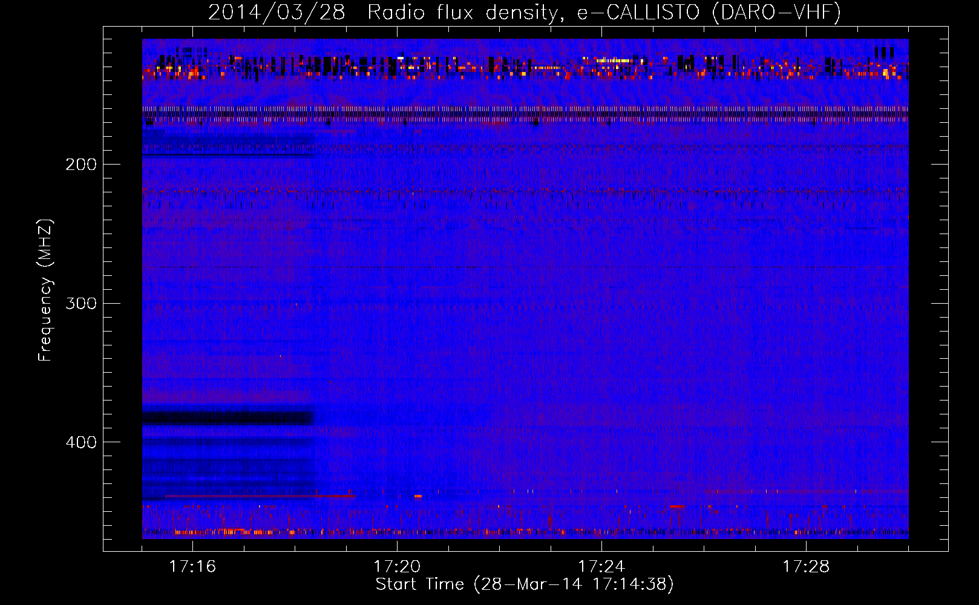979x605 pixels.
Task: Click the 17:16 time tick label
Action: point(192,566)
